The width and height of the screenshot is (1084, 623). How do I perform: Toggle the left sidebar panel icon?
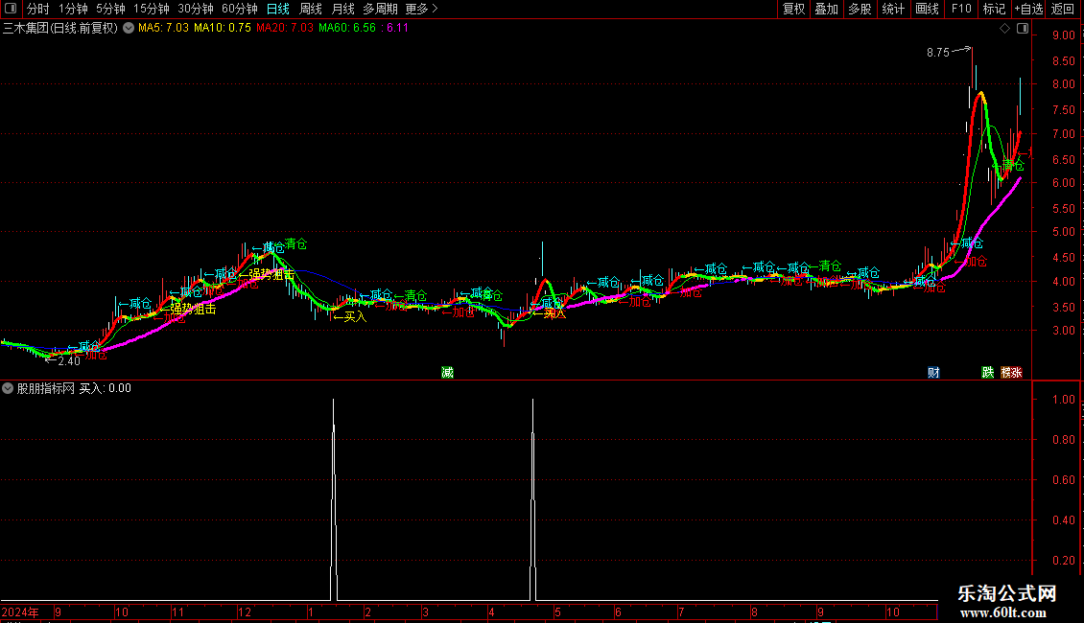pyautogui.click(x=11, y=9)
